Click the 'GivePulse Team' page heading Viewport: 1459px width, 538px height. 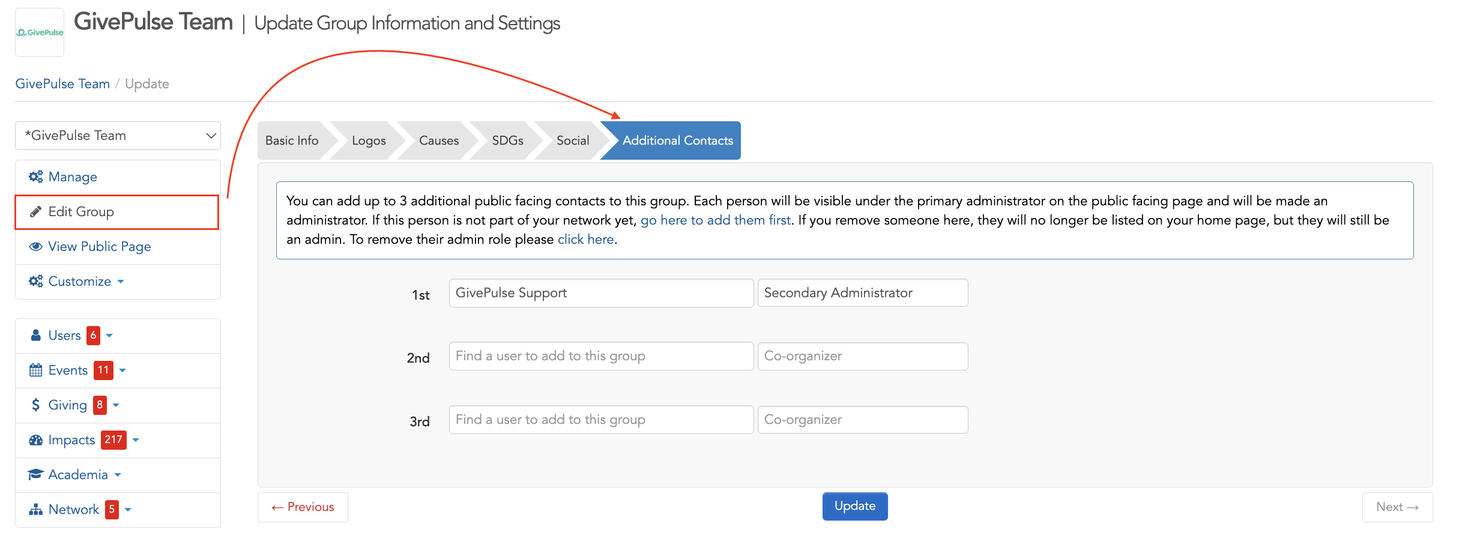click(153, 22)
